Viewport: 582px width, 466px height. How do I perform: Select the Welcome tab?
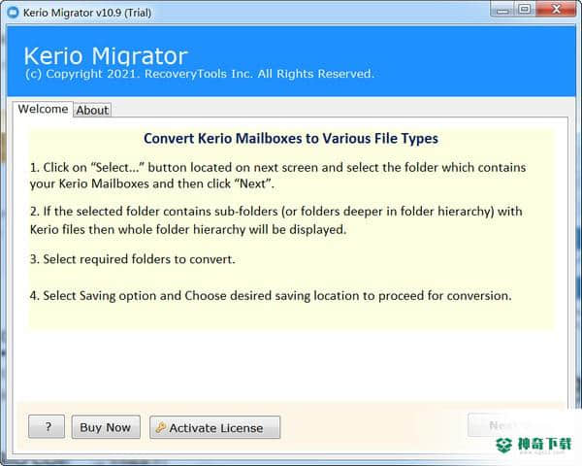[x=43, y=109]
